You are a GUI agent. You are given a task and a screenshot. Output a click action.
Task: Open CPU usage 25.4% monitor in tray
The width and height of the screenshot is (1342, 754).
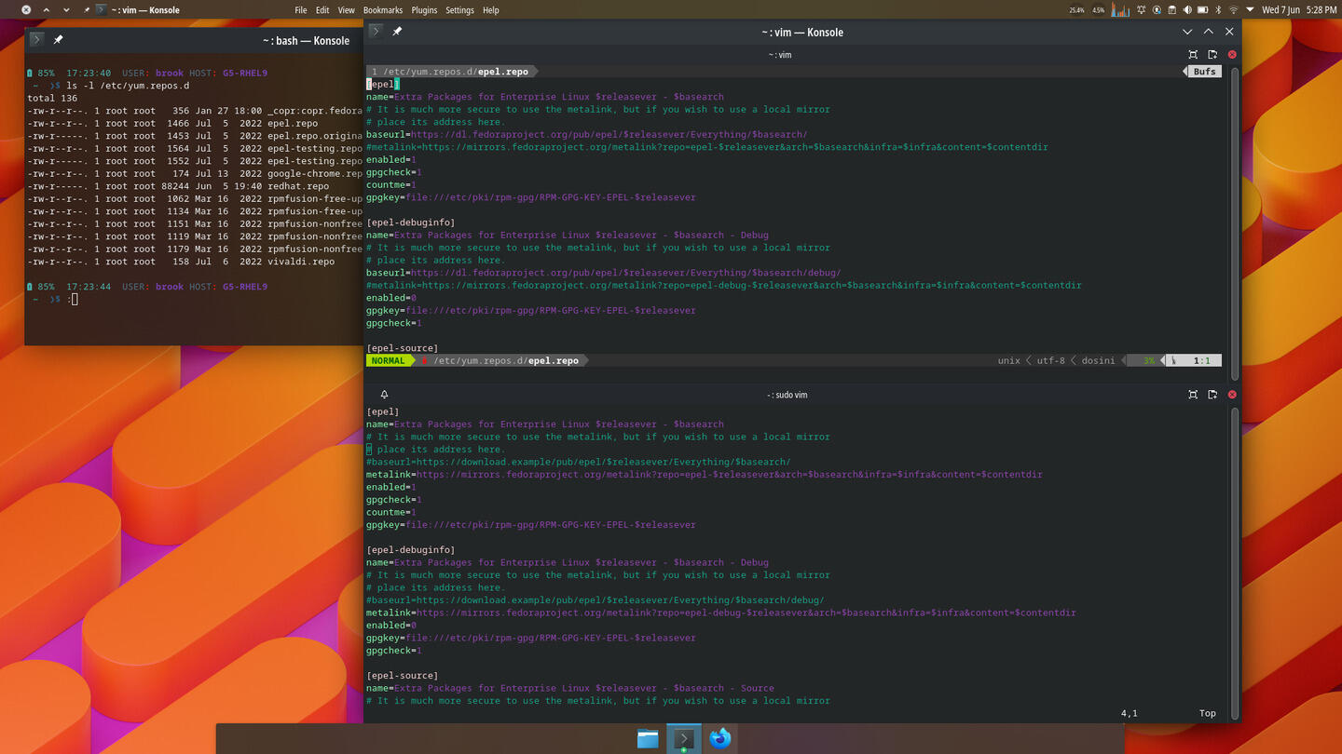point(1076,10)
